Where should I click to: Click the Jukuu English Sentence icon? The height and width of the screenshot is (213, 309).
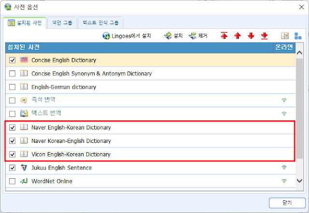(x=24, y=168)
